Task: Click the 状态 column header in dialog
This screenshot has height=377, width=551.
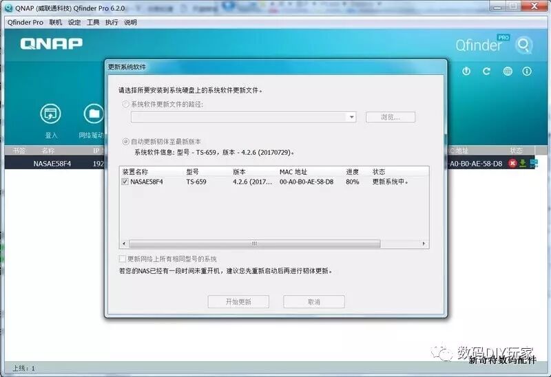Action: (x=379, y=172)
